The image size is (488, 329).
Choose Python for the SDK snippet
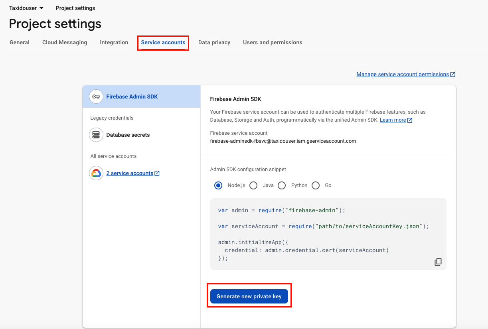282,185
